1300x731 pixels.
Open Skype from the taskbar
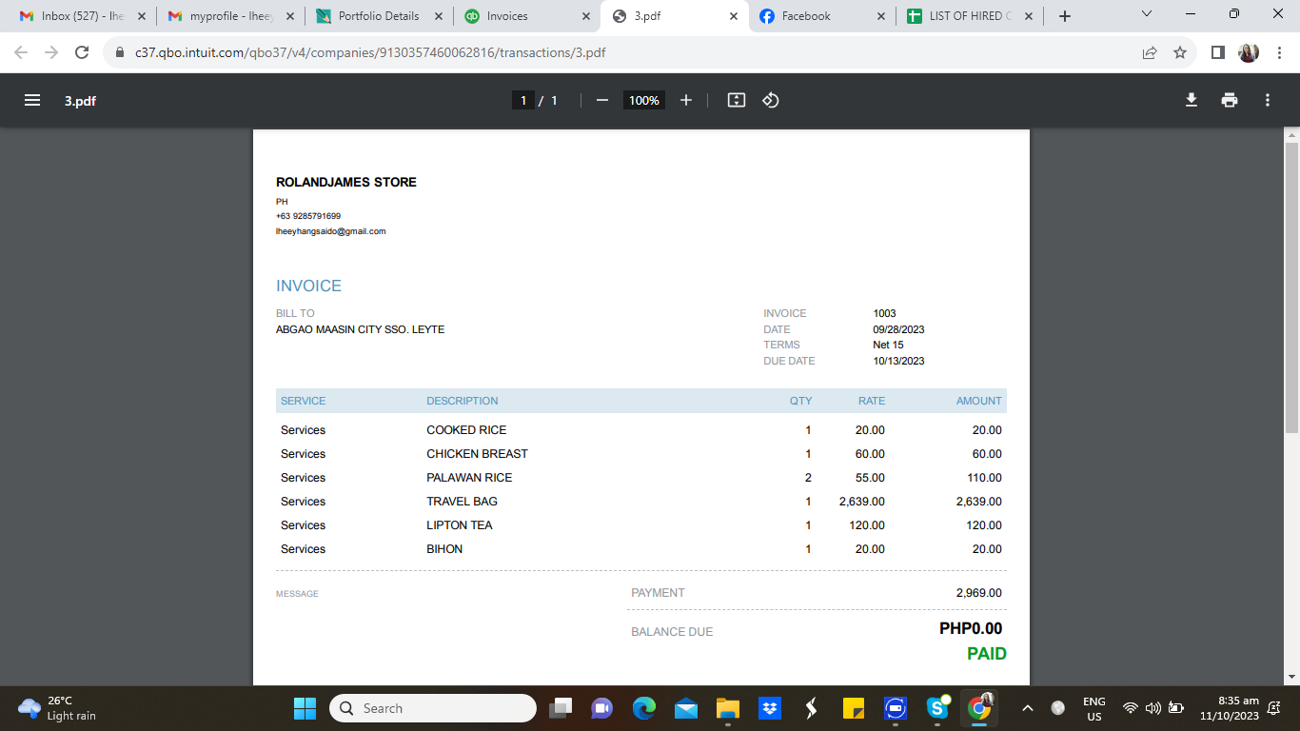point(937,708)
